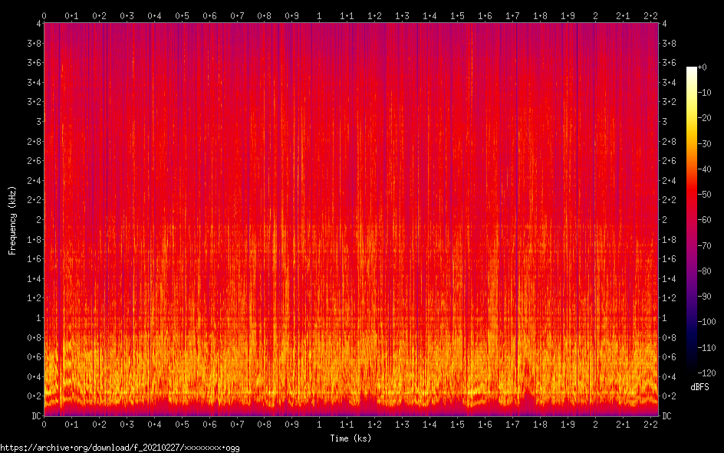Click the dBFS color scale bar
Image resolution: width=724 pixels, height=453 pixels.
coord(691,219)
